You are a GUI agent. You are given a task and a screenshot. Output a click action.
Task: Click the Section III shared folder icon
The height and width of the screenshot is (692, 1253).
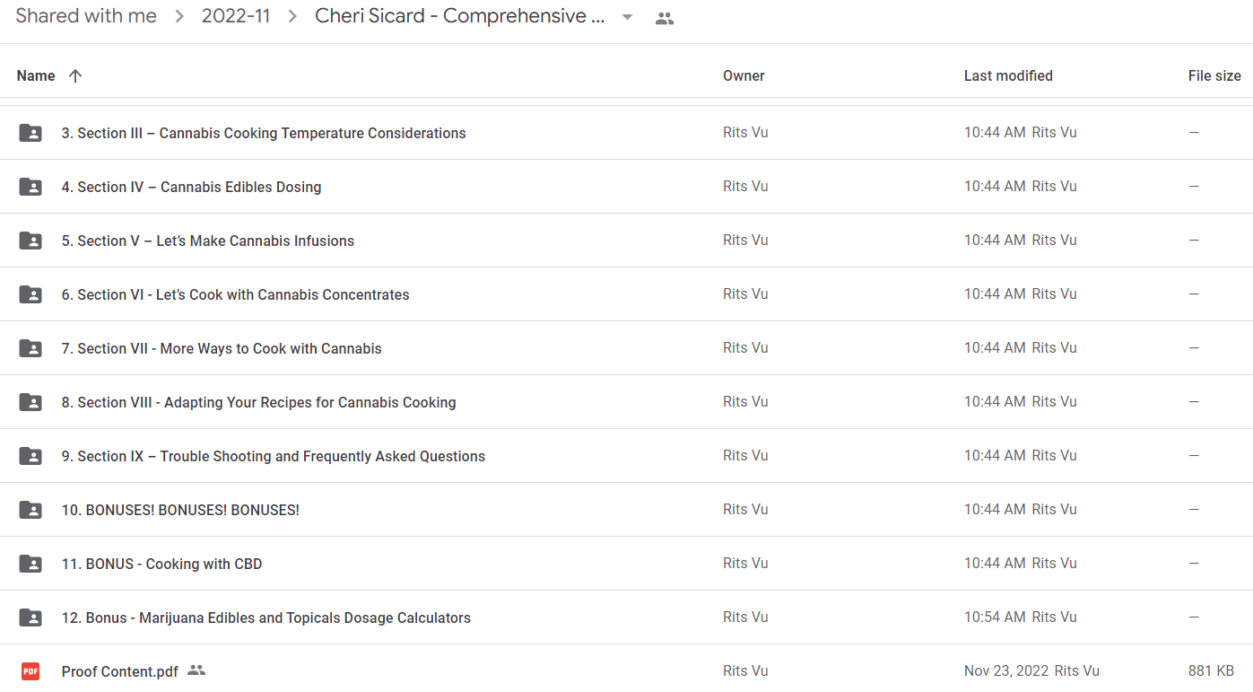point(30,133)
